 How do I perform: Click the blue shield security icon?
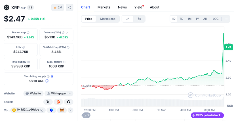coord(51,110)
